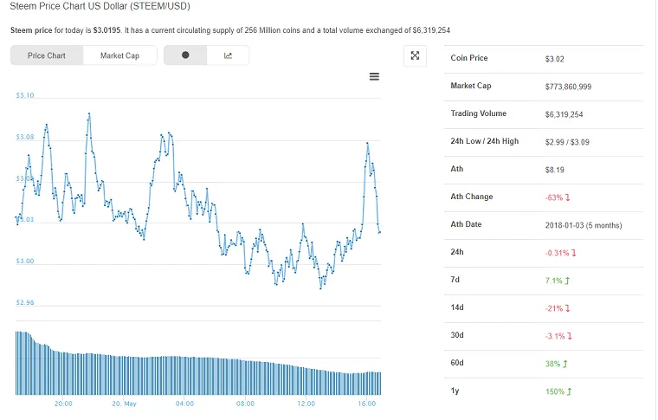Click the 7d change 7.1% value
Screen dimensions: 658x420
pyautogui.click(x=558, y=281)
